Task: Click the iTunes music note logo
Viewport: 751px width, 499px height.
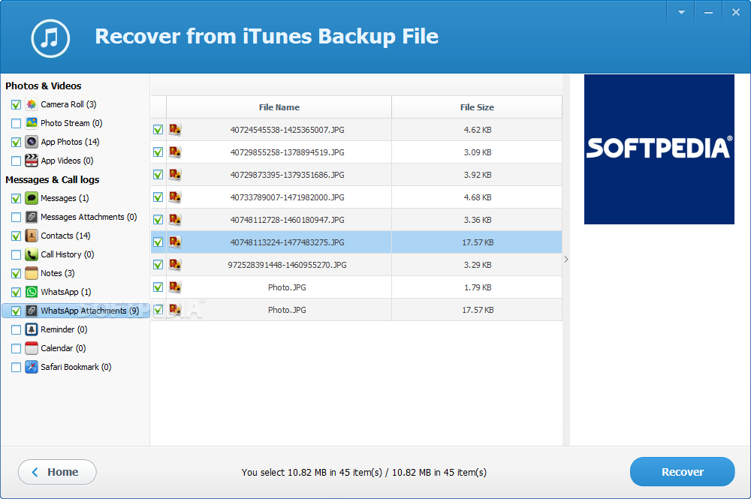Action: (50, 38)
